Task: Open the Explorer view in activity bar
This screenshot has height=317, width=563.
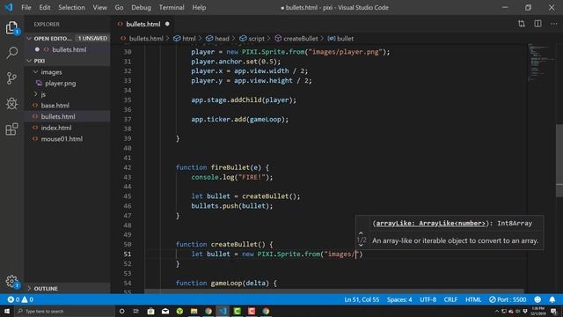Action: tap(11, 27)
